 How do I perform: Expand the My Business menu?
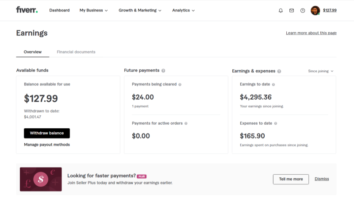[x=93, y=10]
